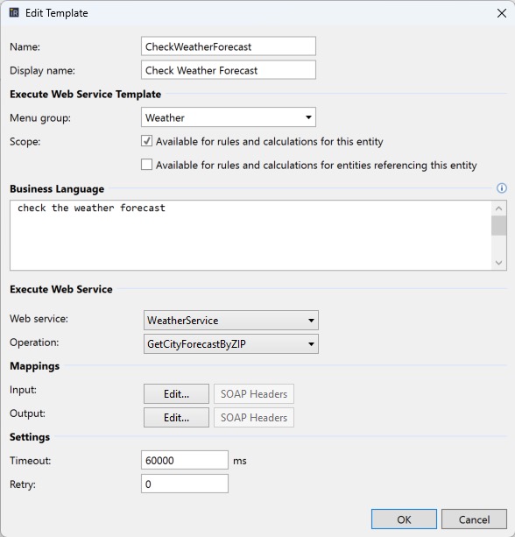Screen dimensions: 515x537
Task: Focus the Retry count field
Action: tap(185, 484)
